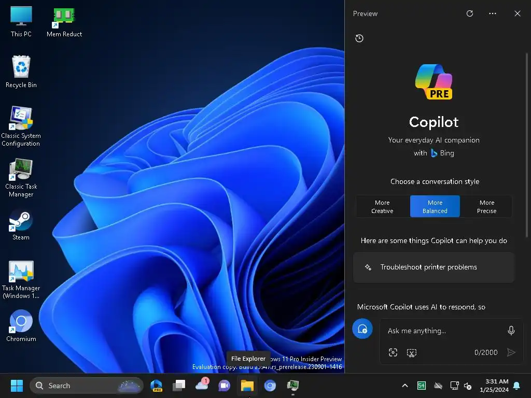
Task: Open the notification bell icon
Action: (x=517, y=386)
